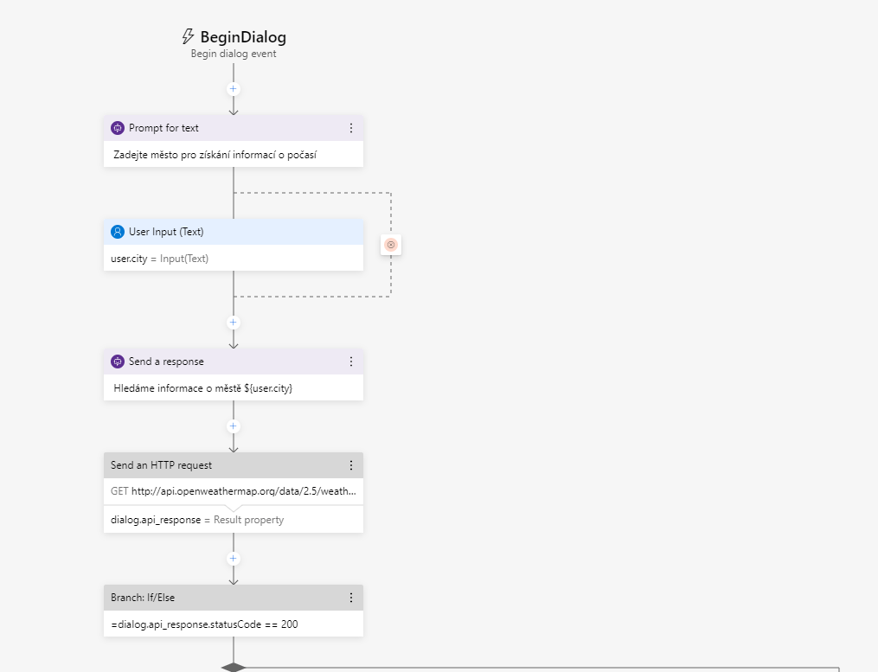Image resolution: width=878 pixels, height=672 pixels.
Task: Click the statusCode == 200 condition text
Action: [205, 624]
